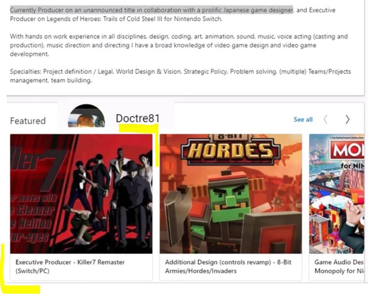Screen dimensions: 368x294
Task: Click the Featured section heading
Action: point(28,121)
